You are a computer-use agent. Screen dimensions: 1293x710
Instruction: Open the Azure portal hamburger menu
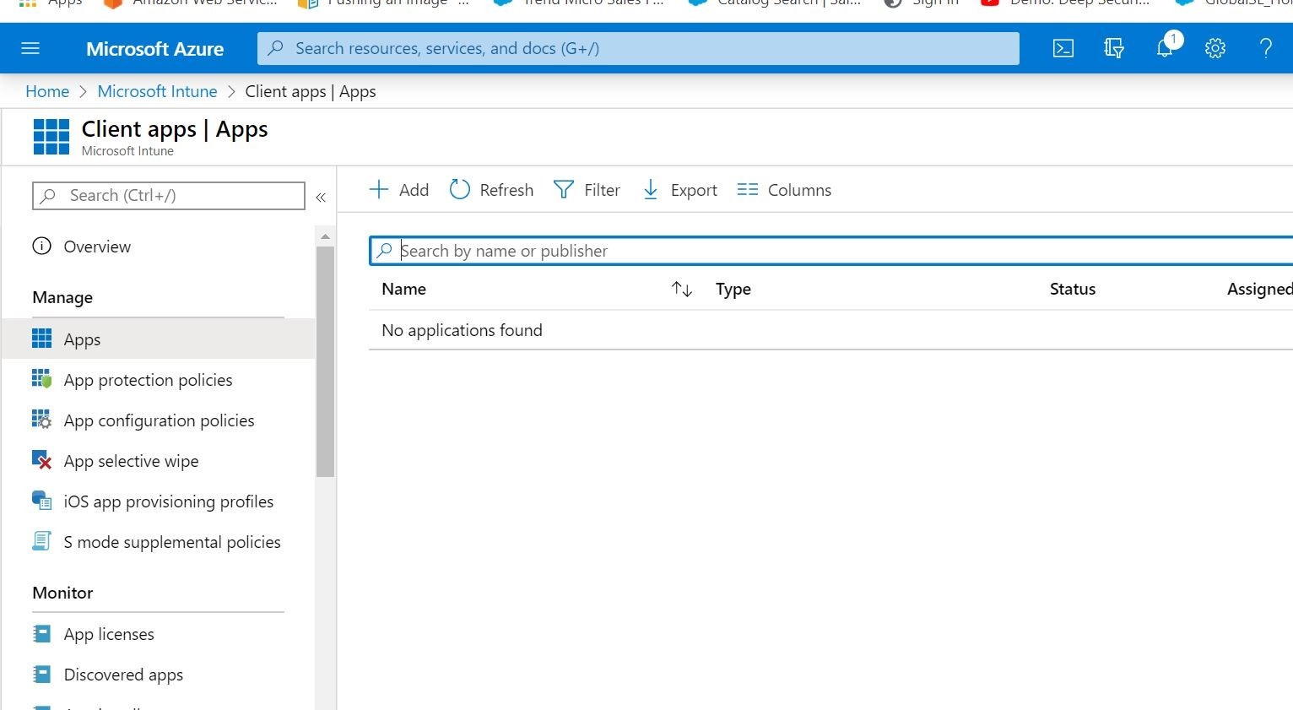[x=30, y=48]
